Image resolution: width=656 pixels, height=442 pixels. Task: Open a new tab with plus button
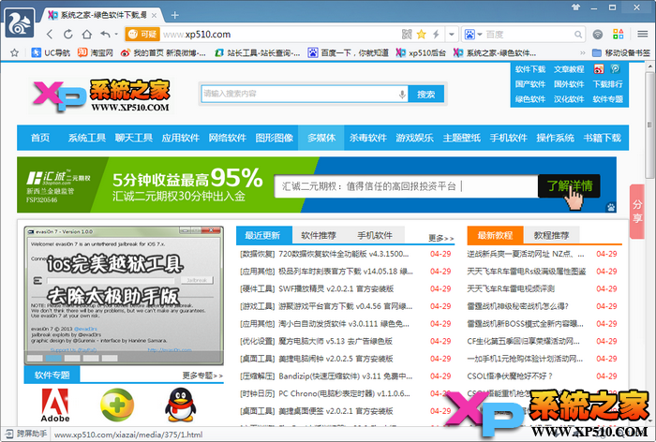click(x=175, y=16)
